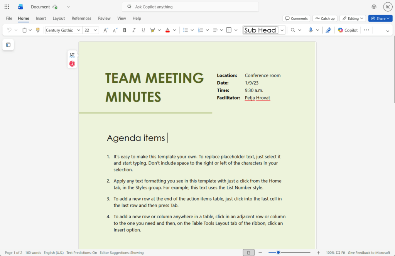The width and height of the screenshot is (395, 256).
Task: Open the Editor pen icon
Action: point(328,30)
